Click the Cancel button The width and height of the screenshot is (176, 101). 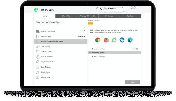tap(132, 82)
